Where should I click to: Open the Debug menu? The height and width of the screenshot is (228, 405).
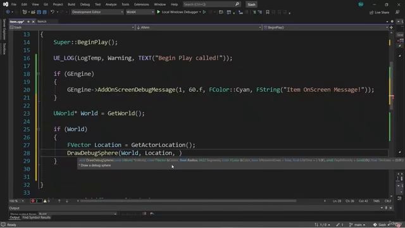point(85,4)
